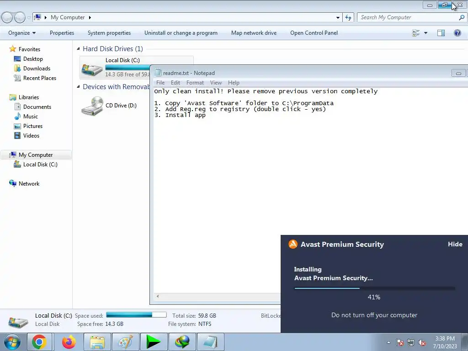Open the recent pages dropdown arrow
The image size is (468, 351).
click(29, 17)
